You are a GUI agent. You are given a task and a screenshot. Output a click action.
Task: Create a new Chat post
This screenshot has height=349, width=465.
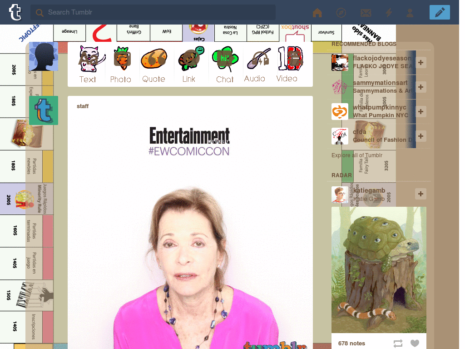[x=225, y=65]
